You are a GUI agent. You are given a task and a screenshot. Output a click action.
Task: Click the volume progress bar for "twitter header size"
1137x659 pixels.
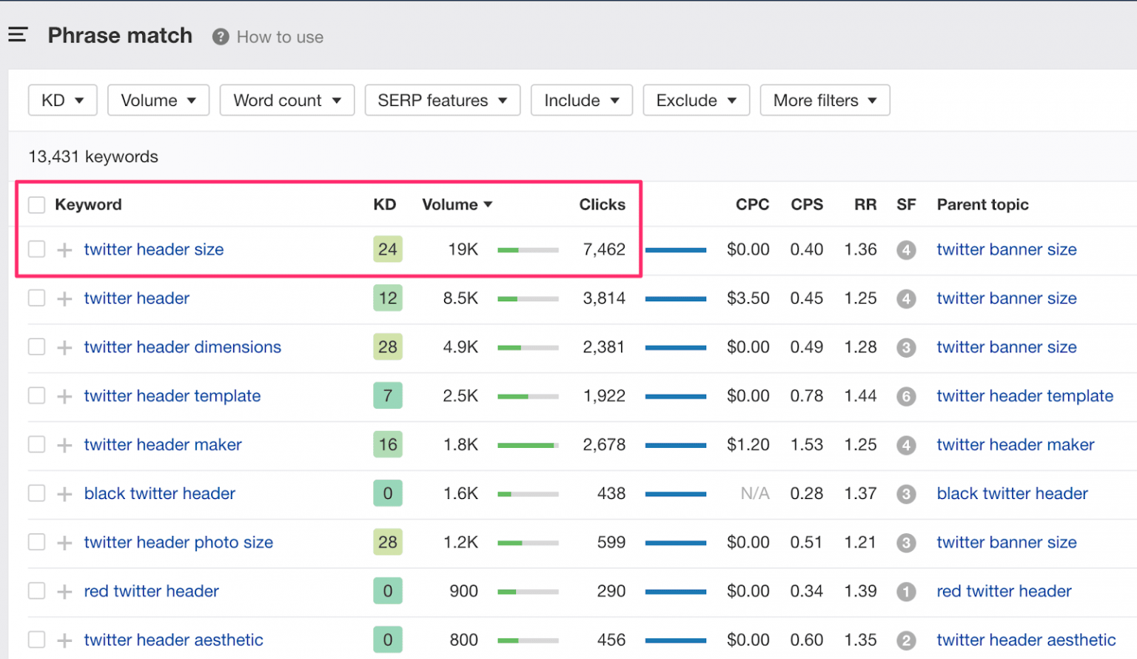tap(528, 250)
